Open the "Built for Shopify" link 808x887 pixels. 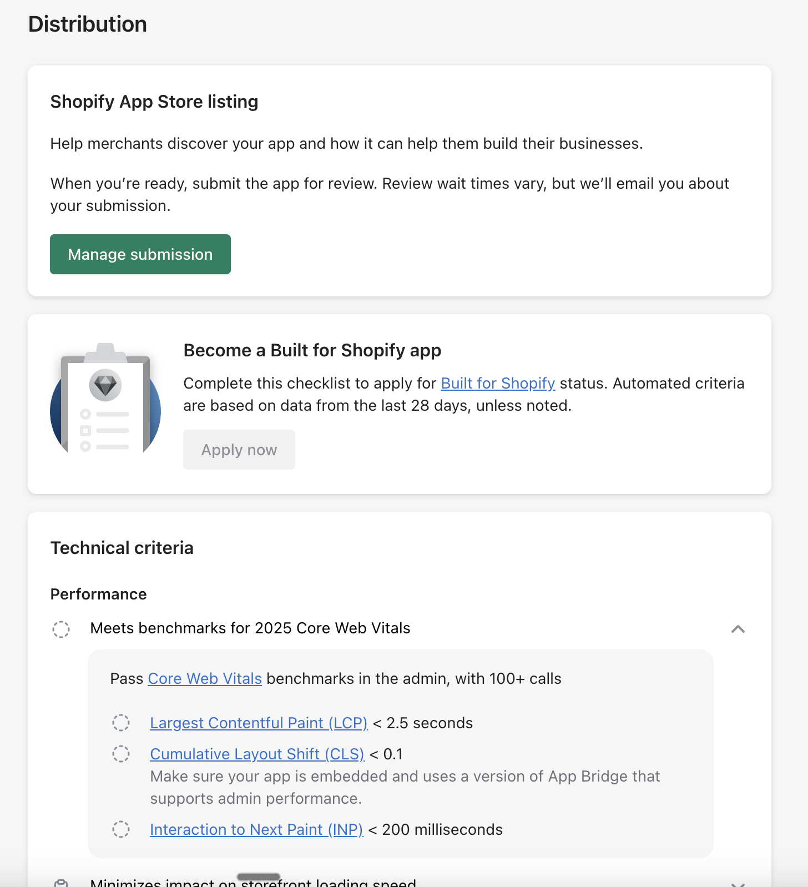coord(497,383)
